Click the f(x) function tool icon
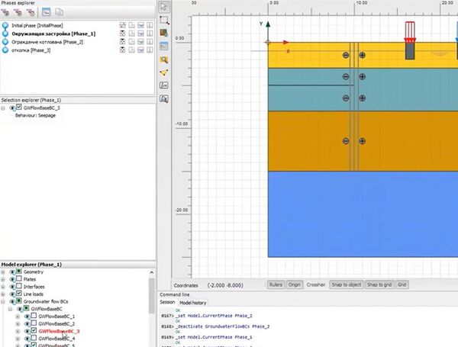The image size is (458, 347). (x=164, y=85)
